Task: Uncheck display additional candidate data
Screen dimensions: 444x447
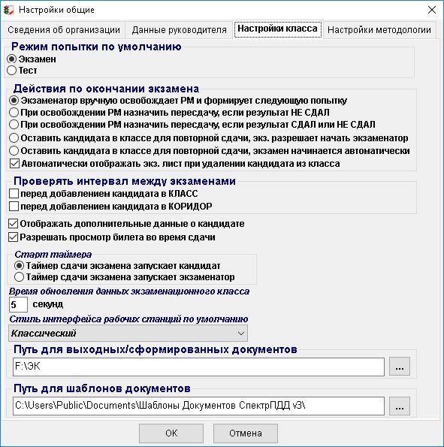Action: click(126, 224)
